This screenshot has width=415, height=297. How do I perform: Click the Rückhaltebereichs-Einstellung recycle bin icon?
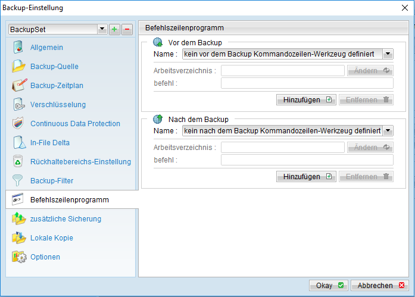pos(18,161)
